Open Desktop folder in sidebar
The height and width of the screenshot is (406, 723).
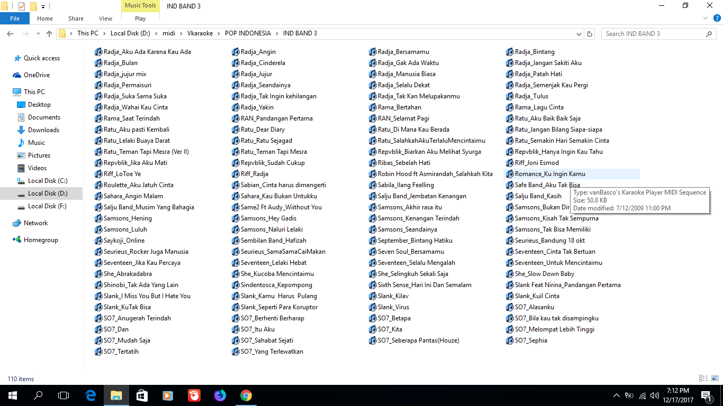click(x=39, y=105)
